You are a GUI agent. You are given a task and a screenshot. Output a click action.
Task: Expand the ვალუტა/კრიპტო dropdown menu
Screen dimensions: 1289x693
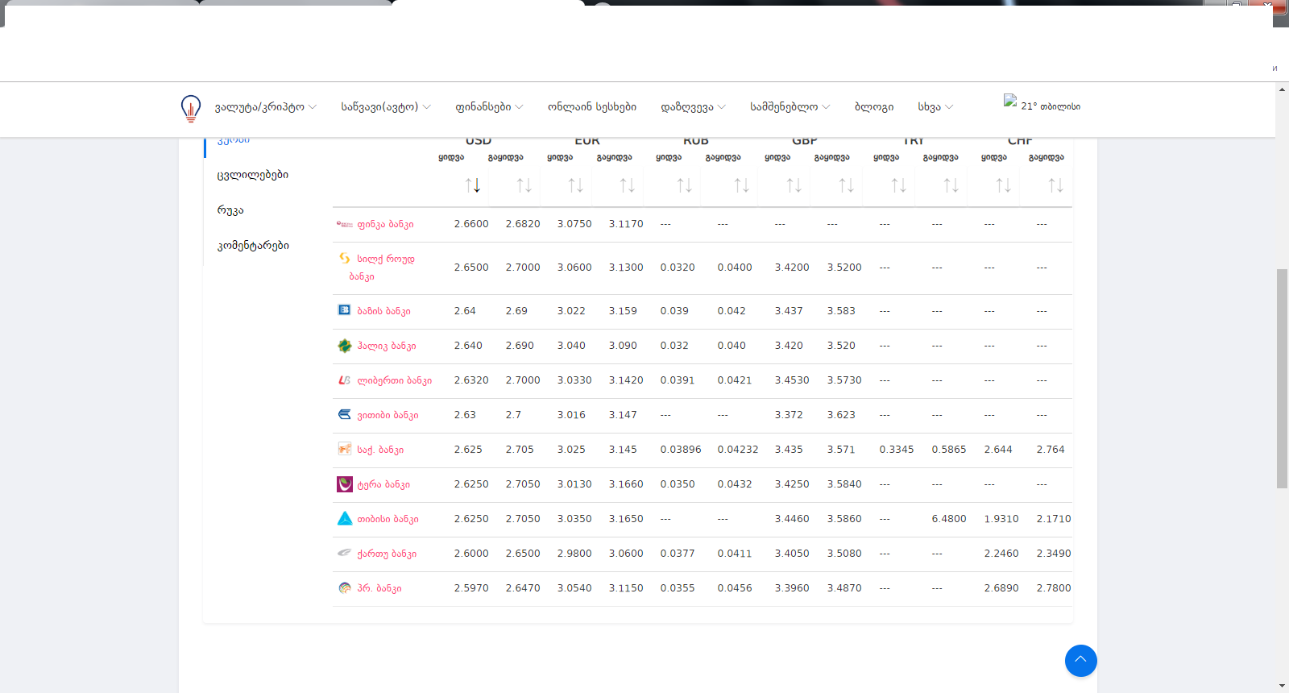(x=265, y=107)
